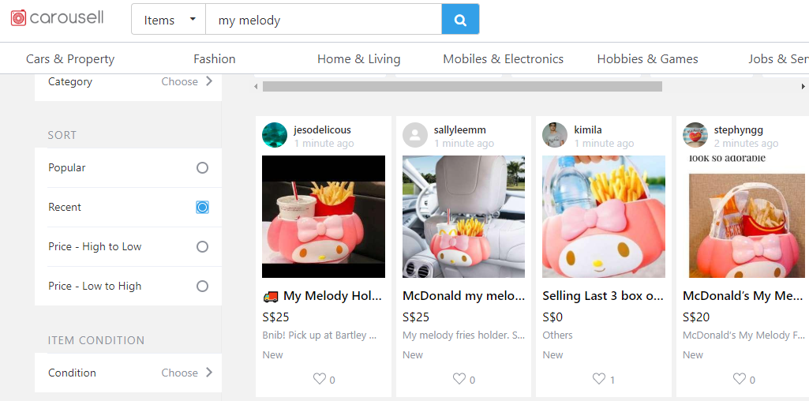Open the Items search type dropdown
The image size is (809, 401).
[169, 20]
